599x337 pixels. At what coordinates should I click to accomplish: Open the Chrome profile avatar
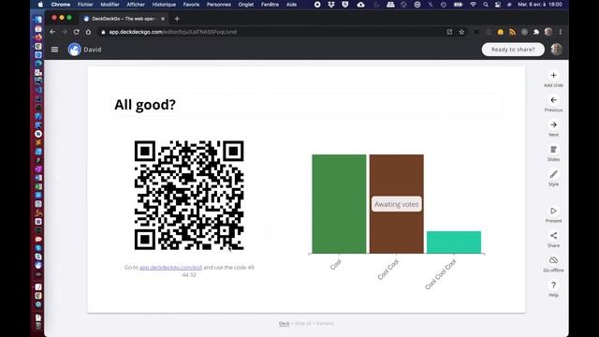[x=548, y=32]
